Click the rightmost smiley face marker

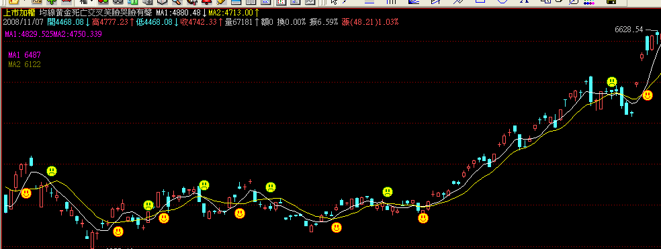(x=648, y=95)
